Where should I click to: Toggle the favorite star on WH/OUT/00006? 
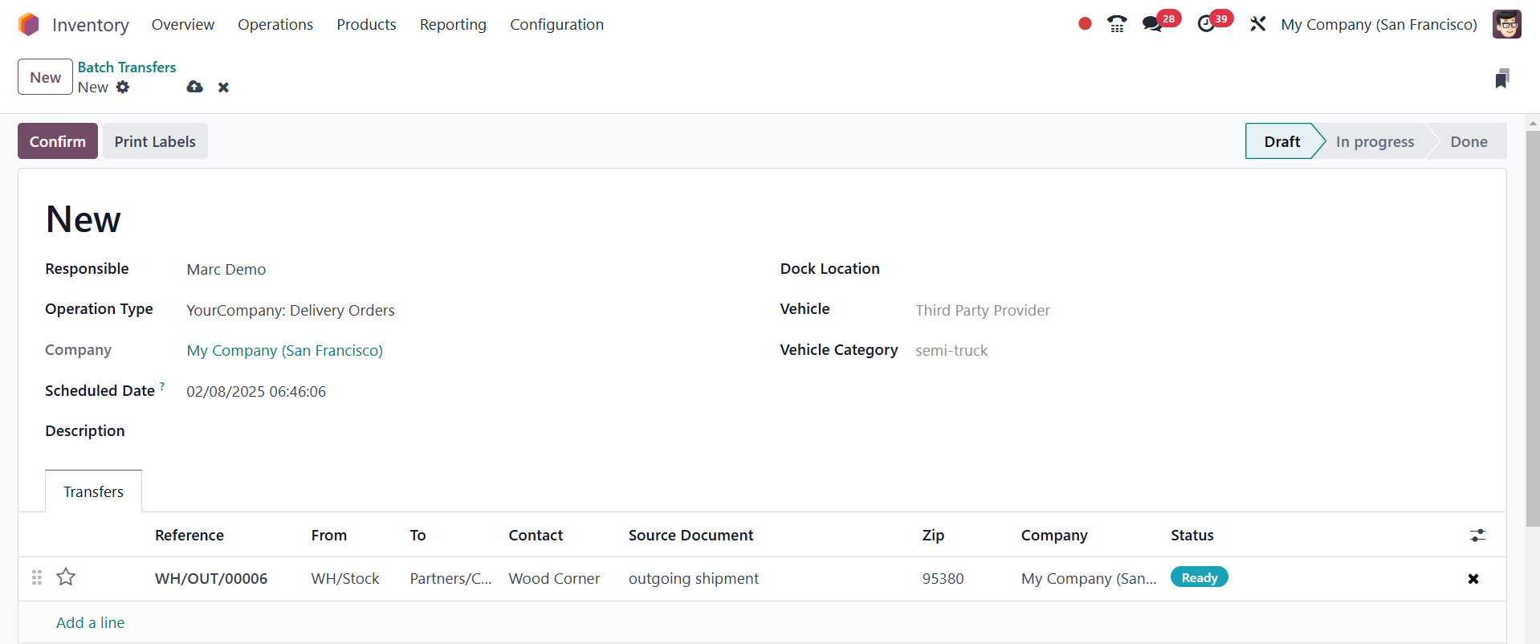tap(66, 577)
